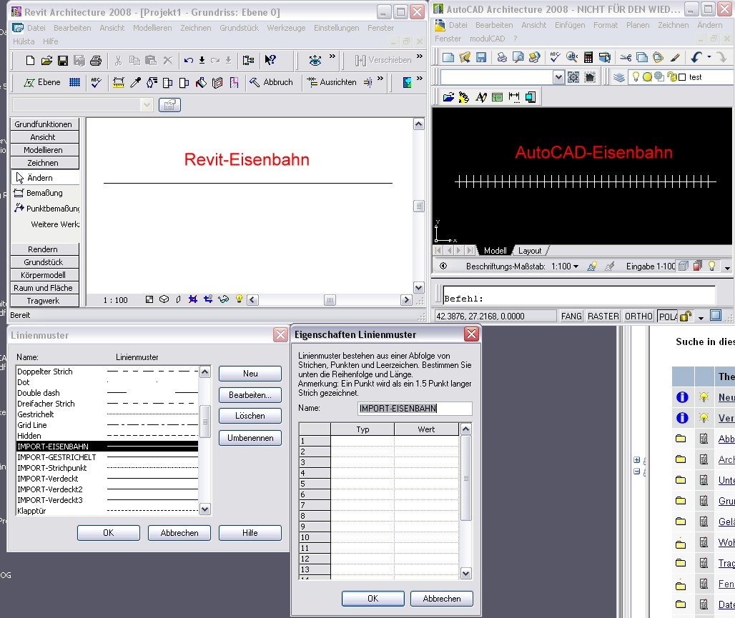Click the AutoCAD text style icon
Image resolution: width=735 pixels, height=618 pixels.
[481, 97]
